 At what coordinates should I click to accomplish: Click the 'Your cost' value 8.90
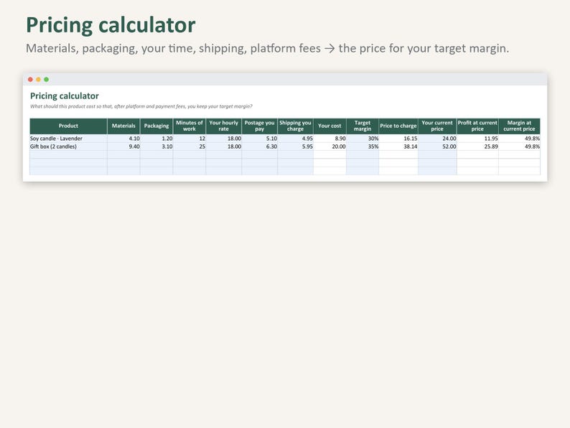[x=330, y=139]
